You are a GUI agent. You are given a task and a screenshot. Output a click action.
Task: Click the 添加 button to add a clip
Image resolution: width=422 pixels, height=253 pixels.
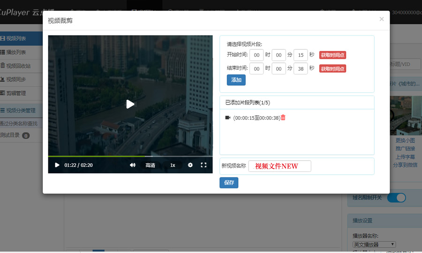coord(236,80)
